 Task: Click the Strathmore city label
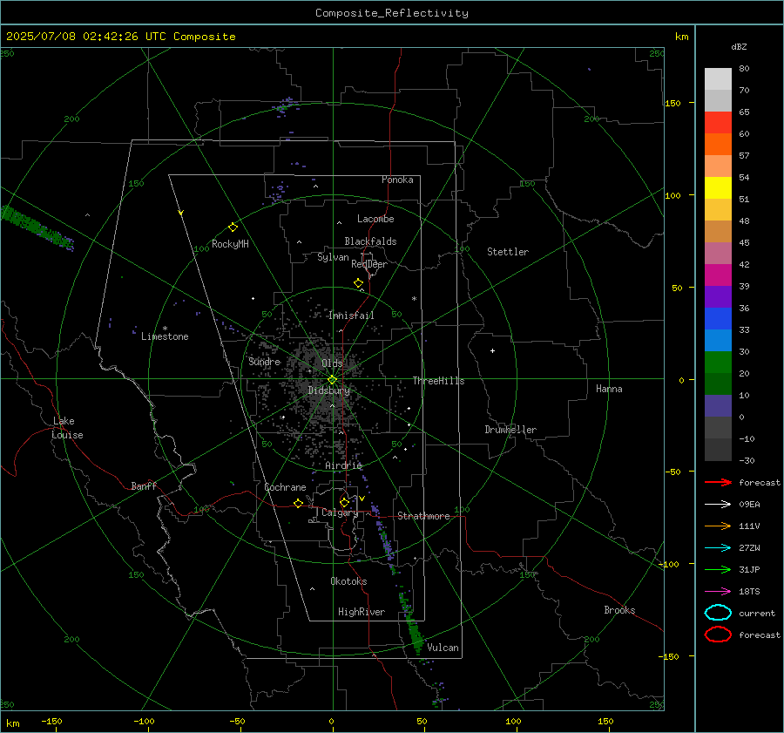tap(423, 516)
